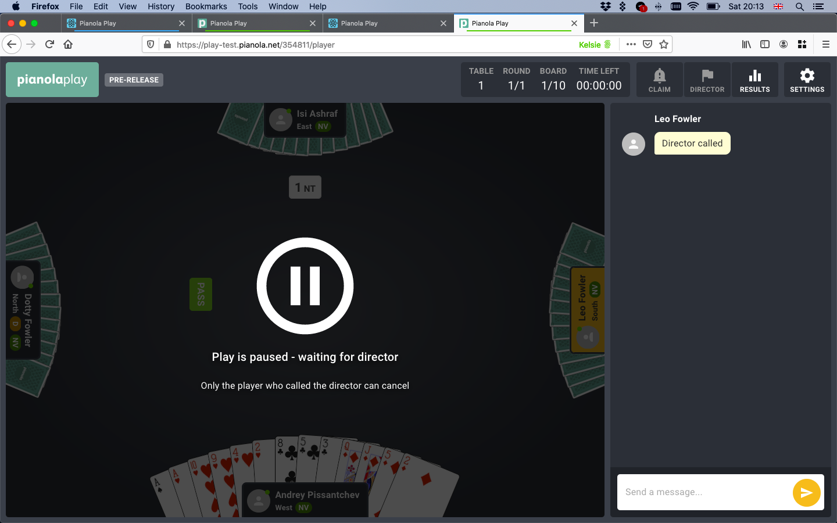Select the 8 of clubs card
The height and width of the screenshot is (523, 837).
tap(286, 459)
